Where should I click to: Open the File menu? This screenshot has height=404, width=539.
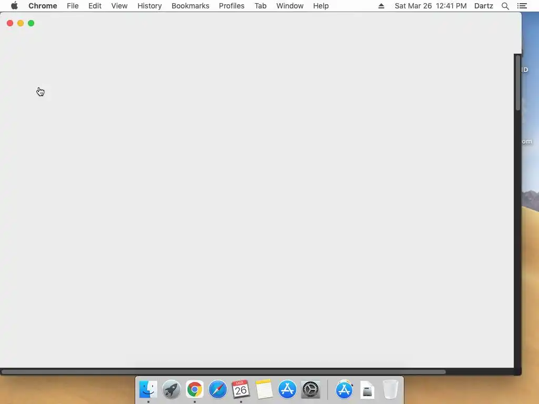tap(73, 6)
